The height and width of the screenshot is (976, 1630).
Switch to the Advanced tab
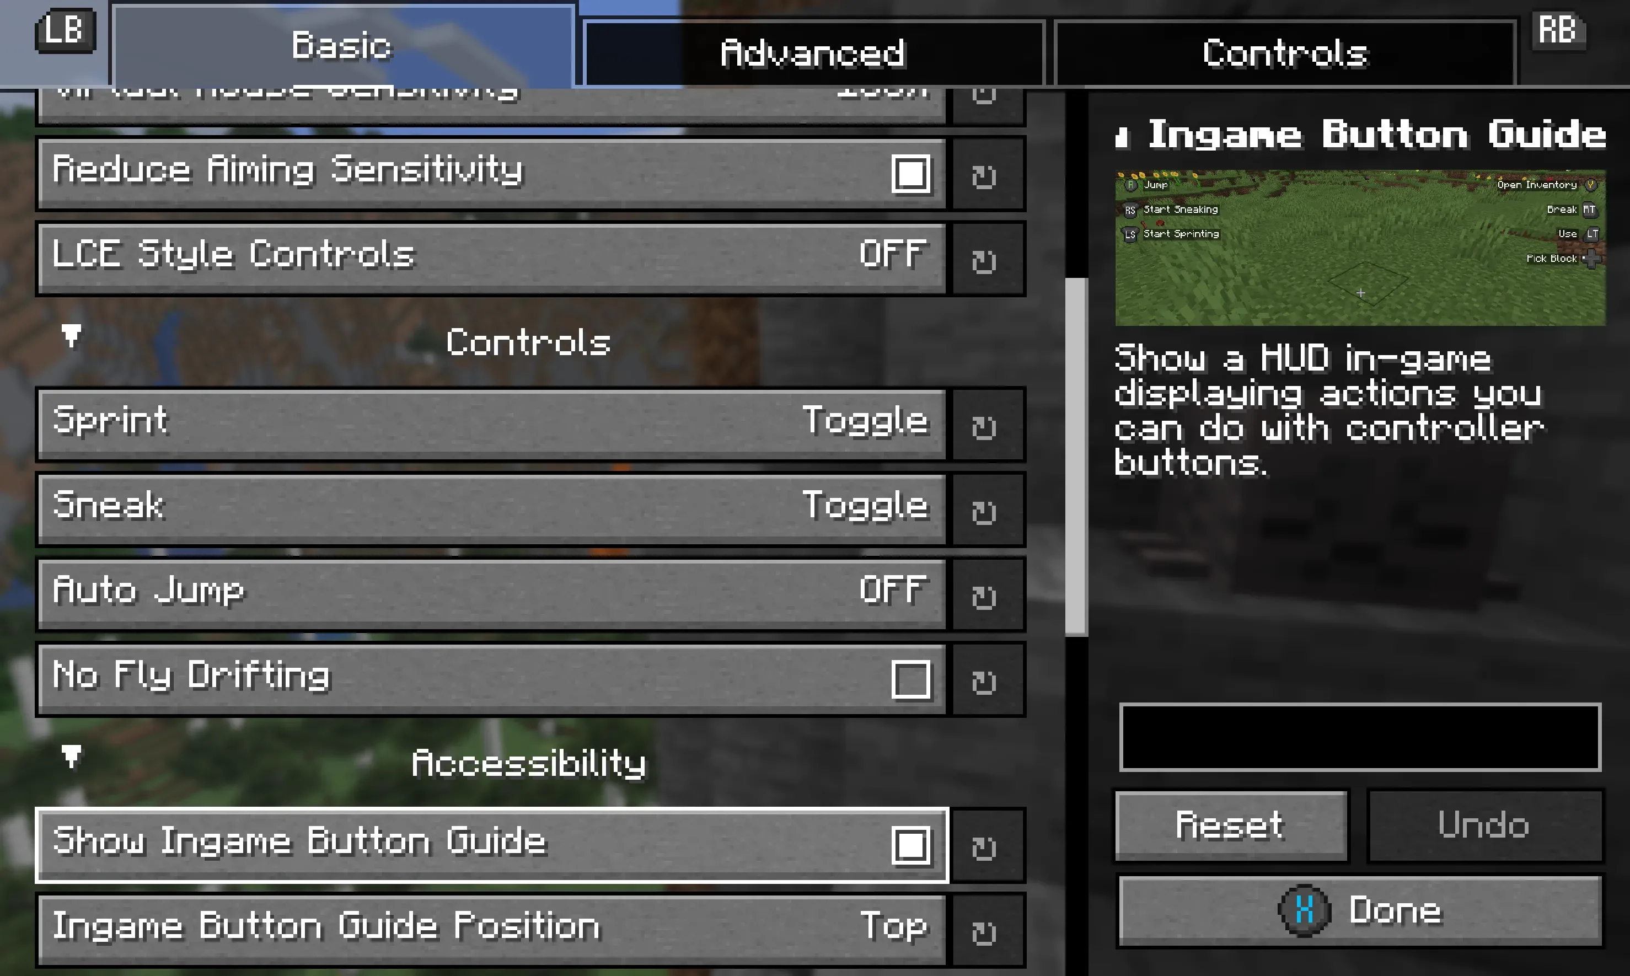click(813, 52)
